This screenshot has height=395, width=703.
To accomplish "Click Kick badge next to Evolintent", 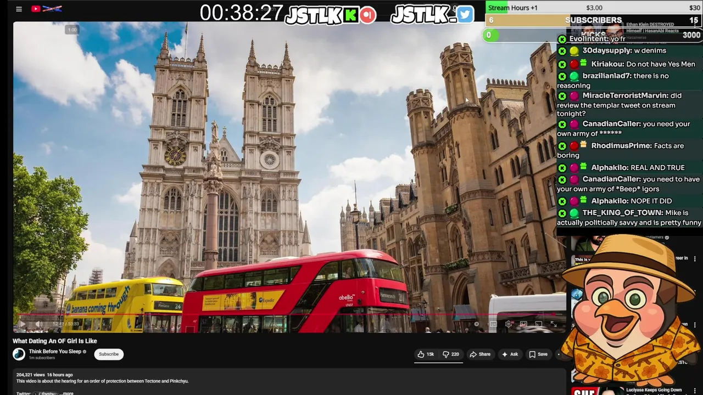I will pyautogui.click(x=562, y=39).
